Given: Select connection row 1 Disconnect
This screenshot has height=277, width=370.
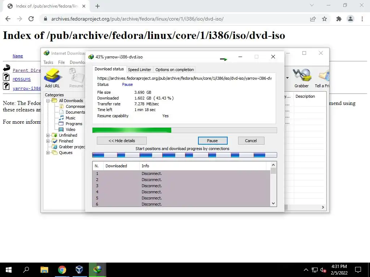Looking at the screenshot, I should pyautogui.click(x=181, y=173).
